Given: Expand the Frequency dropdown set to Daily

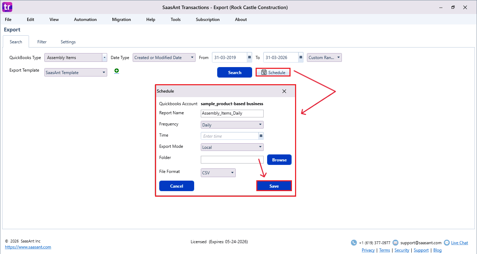Looking at the screenshot, I should (x=260, y=125).
